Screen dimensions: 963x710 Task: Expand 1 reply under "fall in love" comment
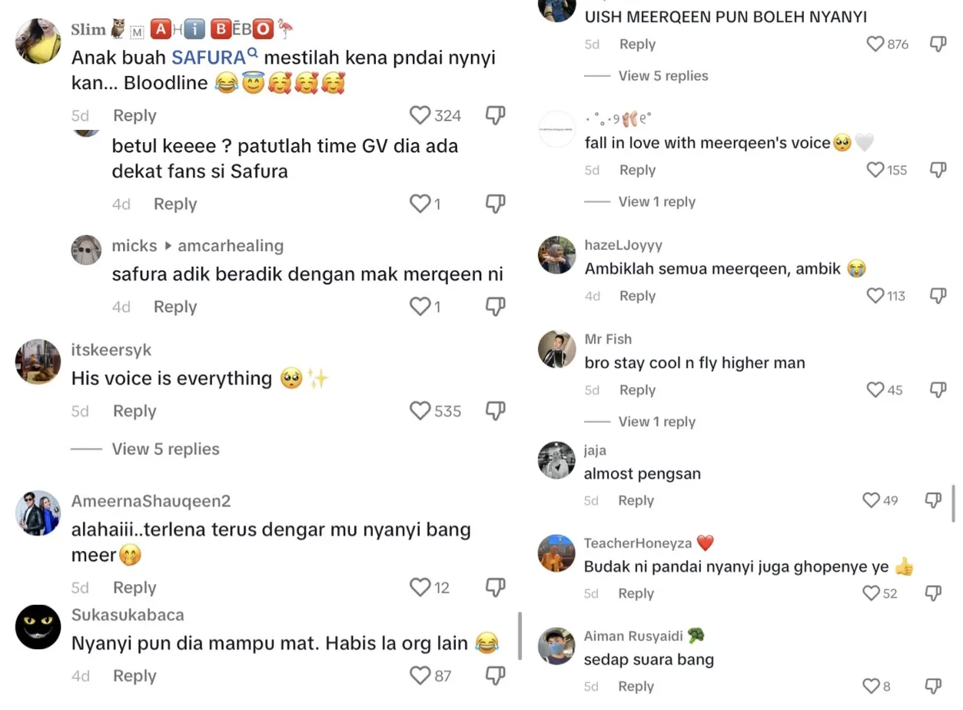(656, 202)
